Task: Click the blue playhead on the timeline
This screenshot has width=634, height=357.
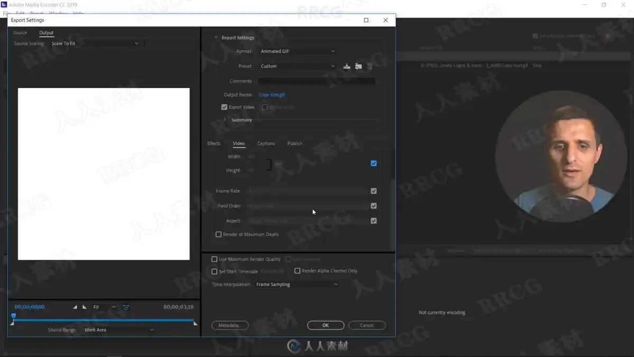Action: (x=14, y=316)
